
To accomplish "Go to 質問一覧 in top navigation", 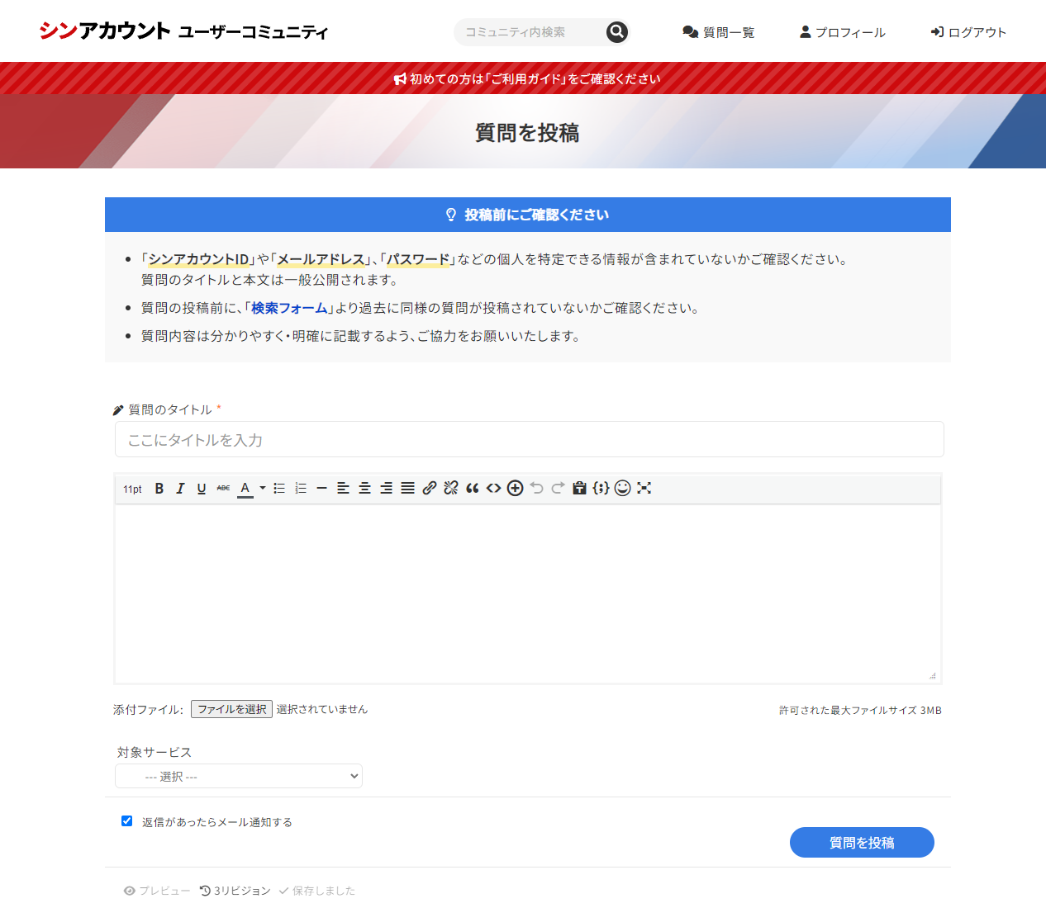I will (719, 32).
